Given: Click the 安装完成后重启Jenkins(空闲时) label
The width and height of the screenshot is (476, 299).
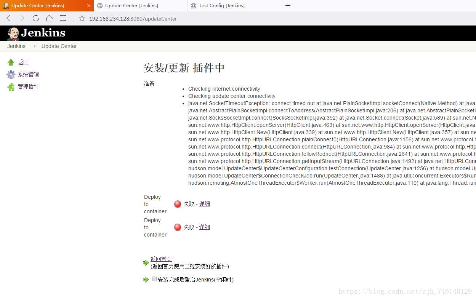Looking at the screenshot, I should (196, 280).
